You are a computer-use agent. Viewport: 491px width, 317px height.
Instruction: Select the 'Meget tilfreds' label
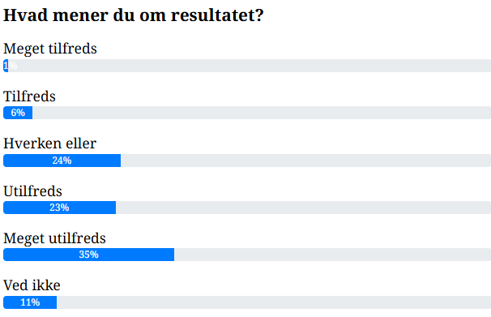click(x=50, y=49)
